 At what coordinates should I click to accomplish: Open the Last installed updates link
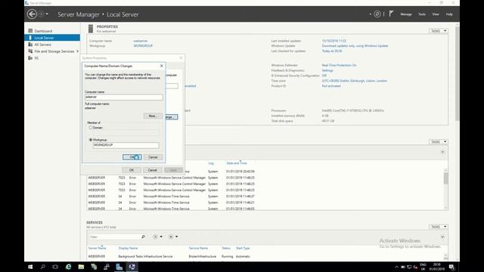click(x=334, y=41)
